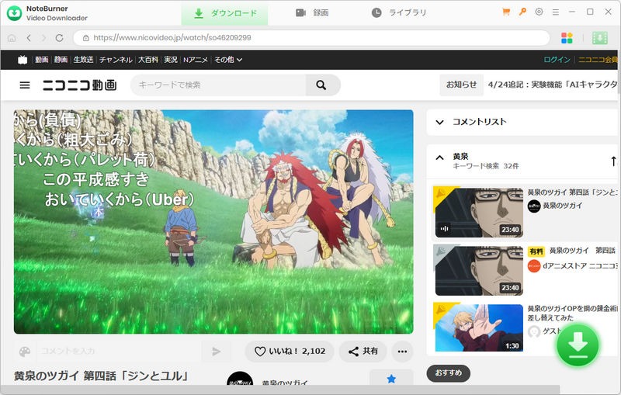The image size is (621, 395).
Task: Navigate forward with the right arrow
Action: pyautogui.click(x=43, y=38)
